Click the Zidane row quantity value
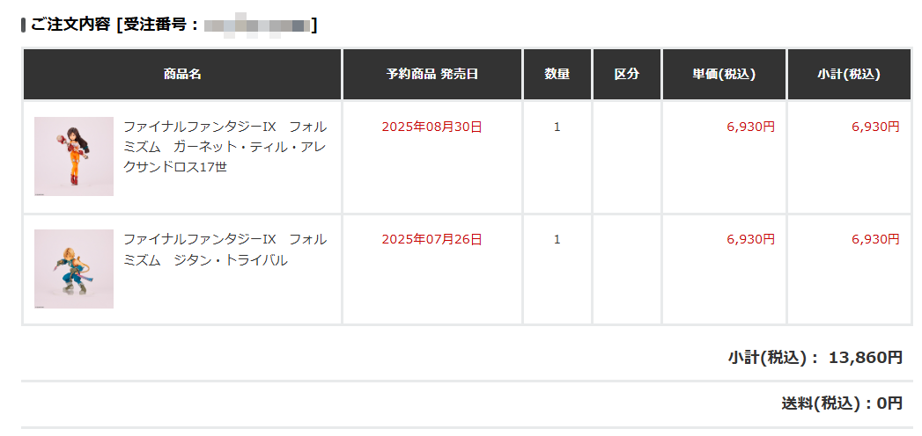 tap(557, 239)
